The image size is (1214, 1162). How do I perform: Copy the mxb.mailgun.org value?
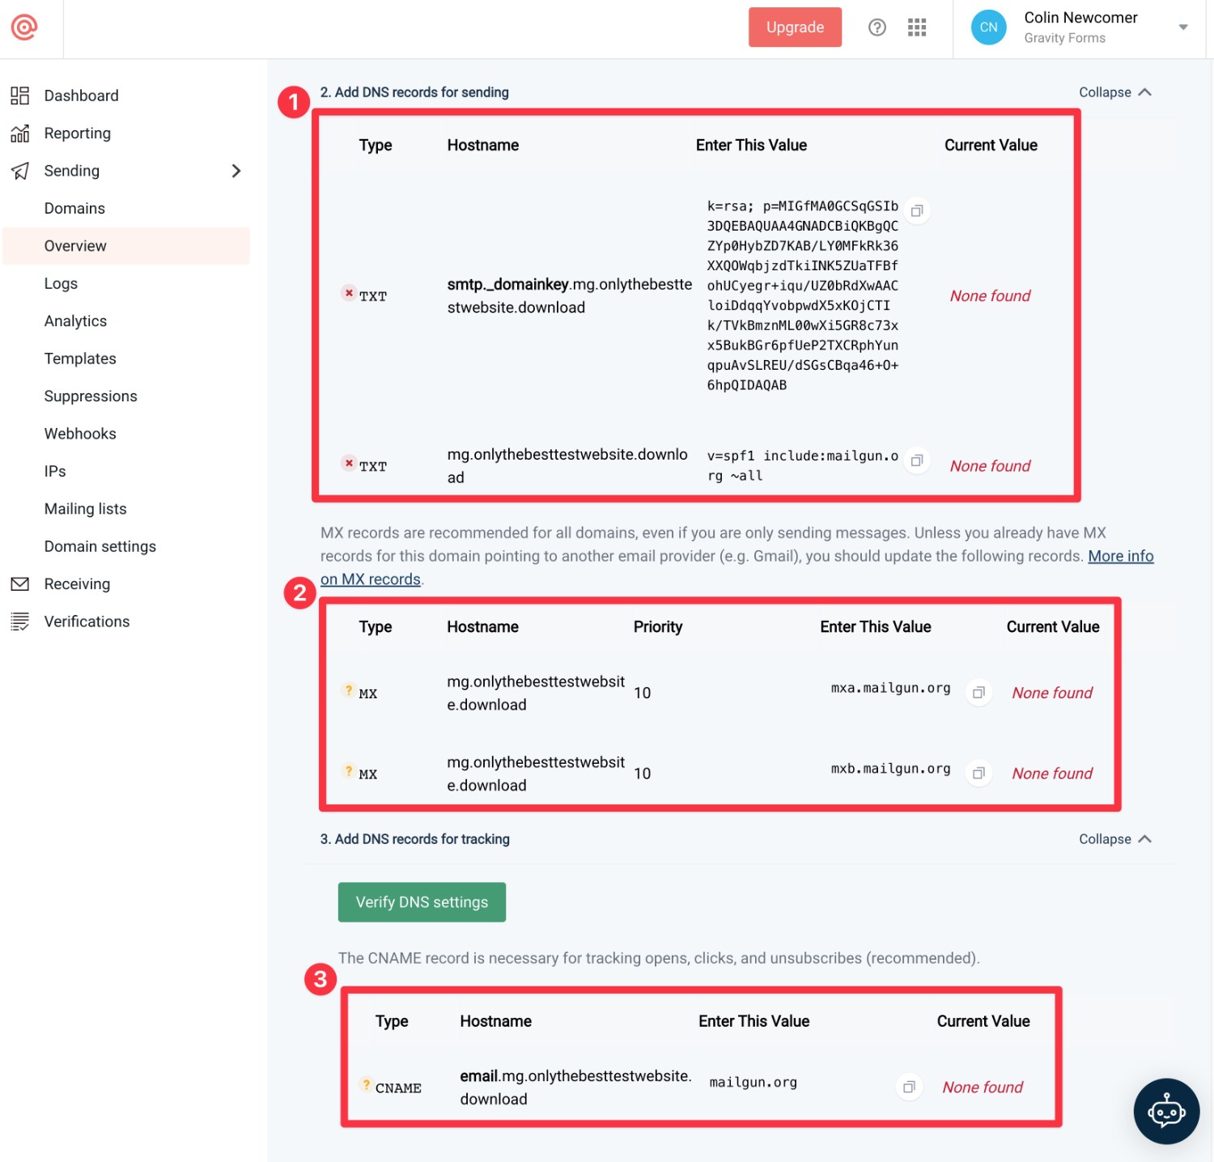click(978, 774)
